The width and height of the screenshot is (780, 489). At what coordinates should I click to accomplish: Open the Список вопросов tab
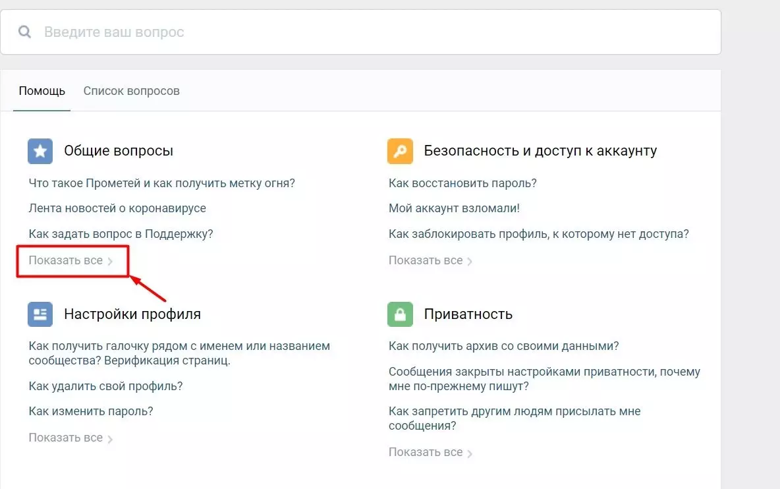pyautogui.click(x=131, y=91)
